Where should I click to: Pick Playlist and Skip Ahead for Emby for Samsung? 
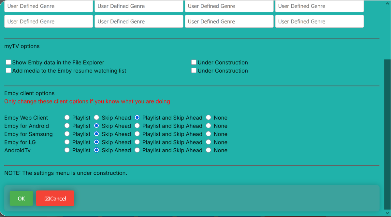click(x=137, y=134)
